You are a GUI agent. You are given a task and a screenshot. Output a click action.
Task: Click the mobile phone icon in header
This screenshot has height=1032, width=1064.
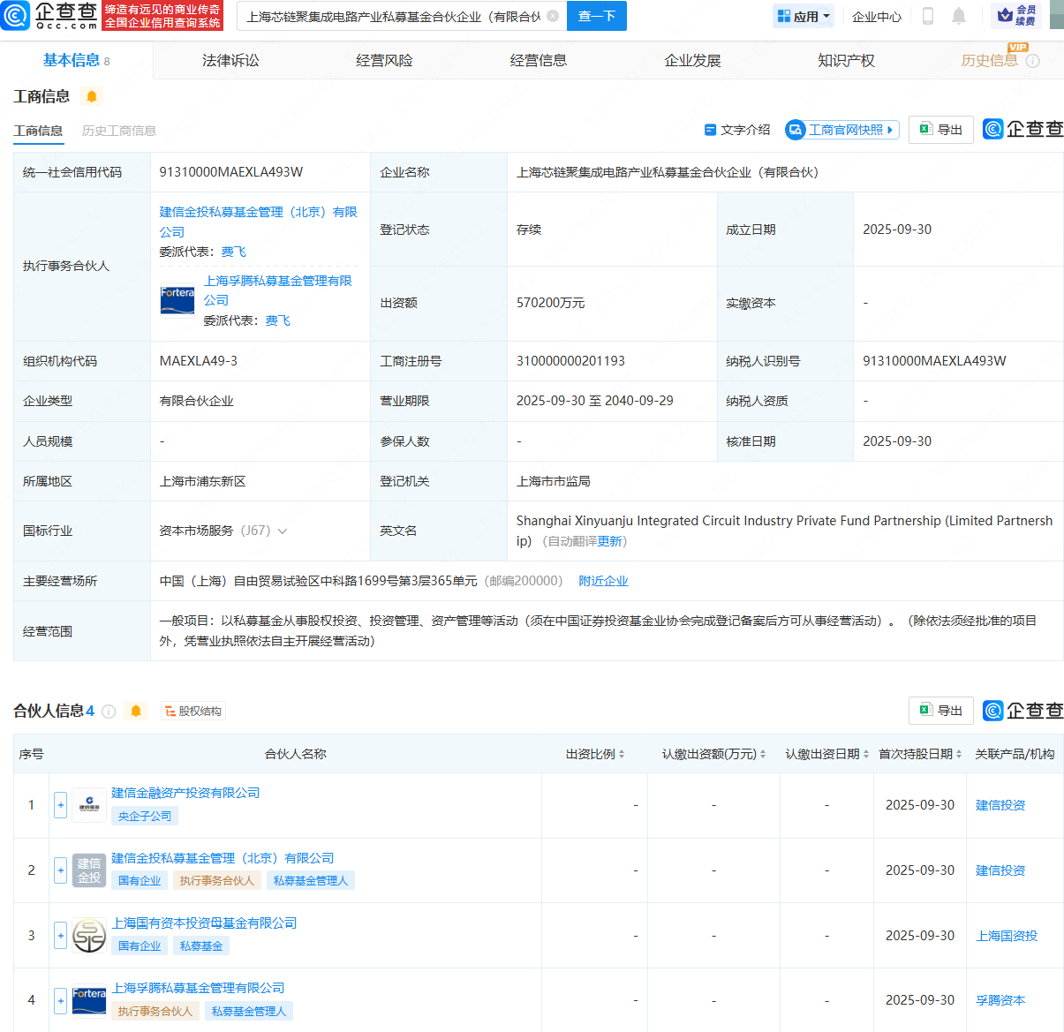point(927,16)
